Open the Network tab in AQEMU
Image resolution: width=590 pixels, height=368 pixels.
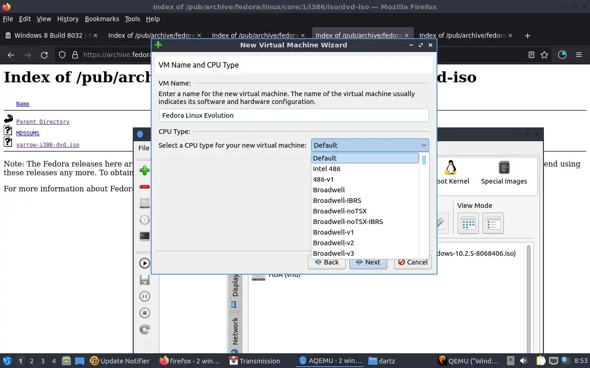235,331
